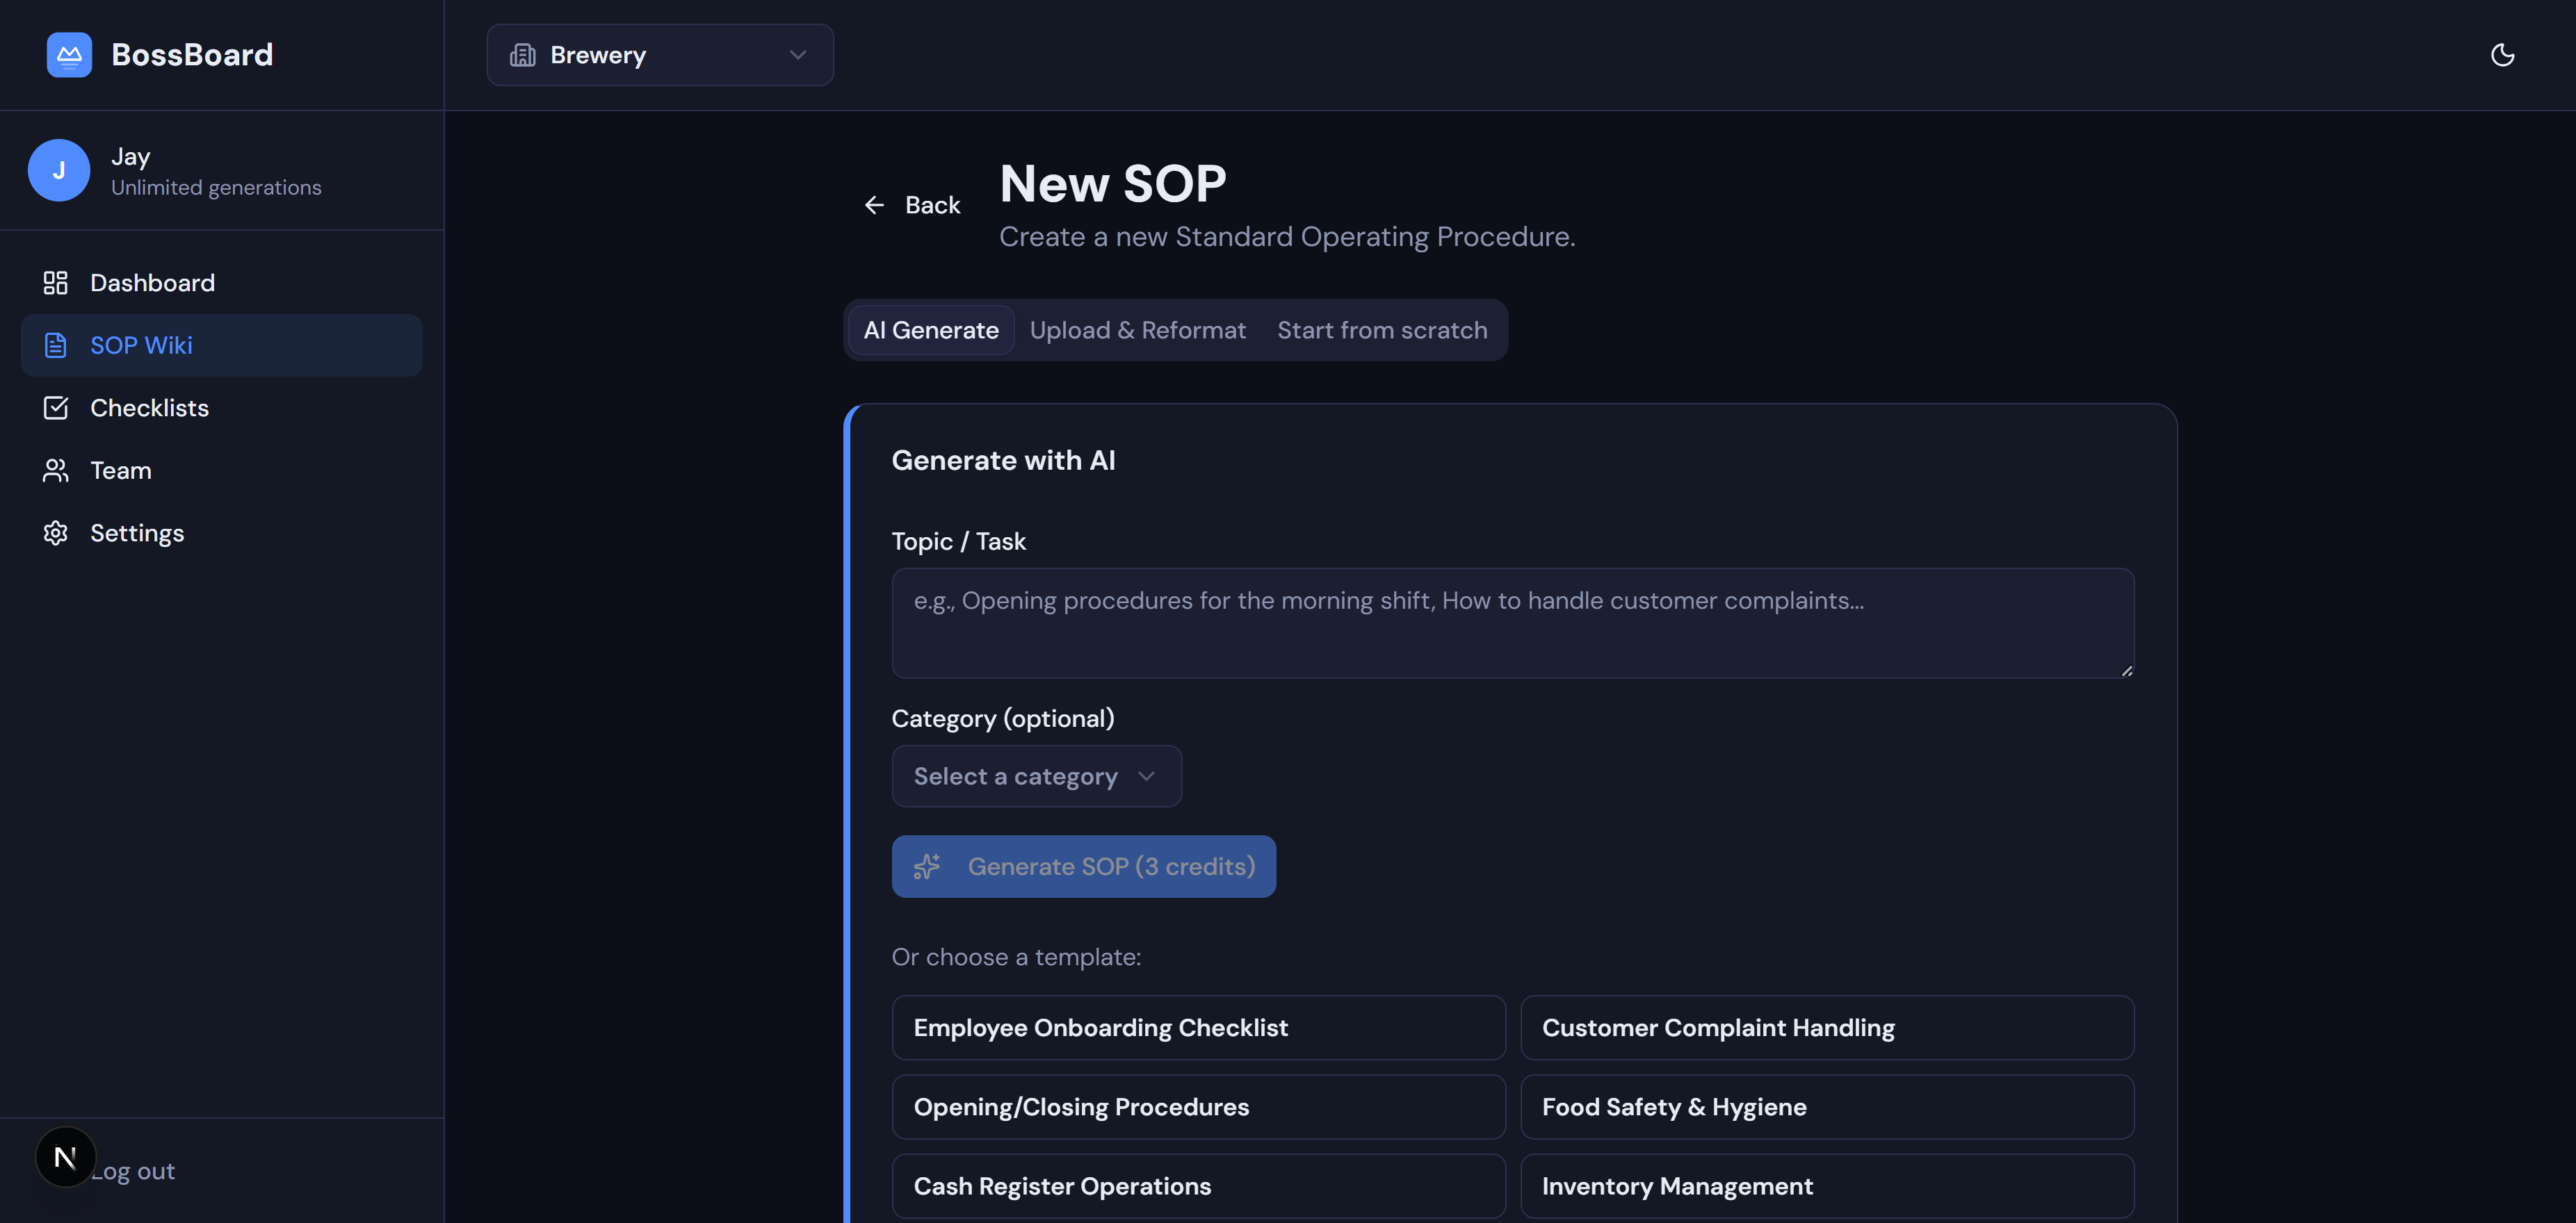The width and height of the screenshot is (2576, 1223).
Task: Pick the Employee Onboarding Checklist template
Action: pos(1198,1027)
